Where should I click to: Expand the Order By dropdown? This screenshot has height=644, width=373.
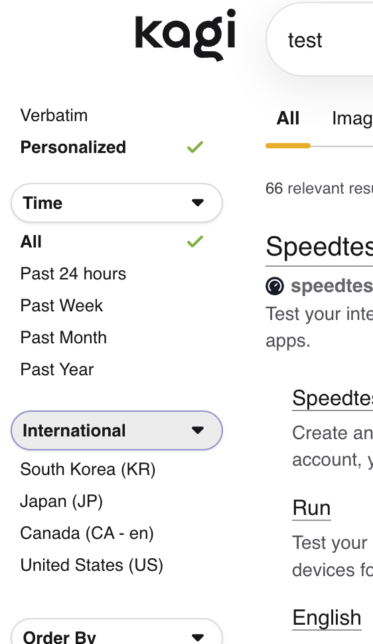[x=117, y=631]
